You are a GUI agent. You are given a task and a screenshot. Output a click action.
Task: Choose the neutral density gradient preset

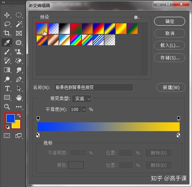coord(110,40)
